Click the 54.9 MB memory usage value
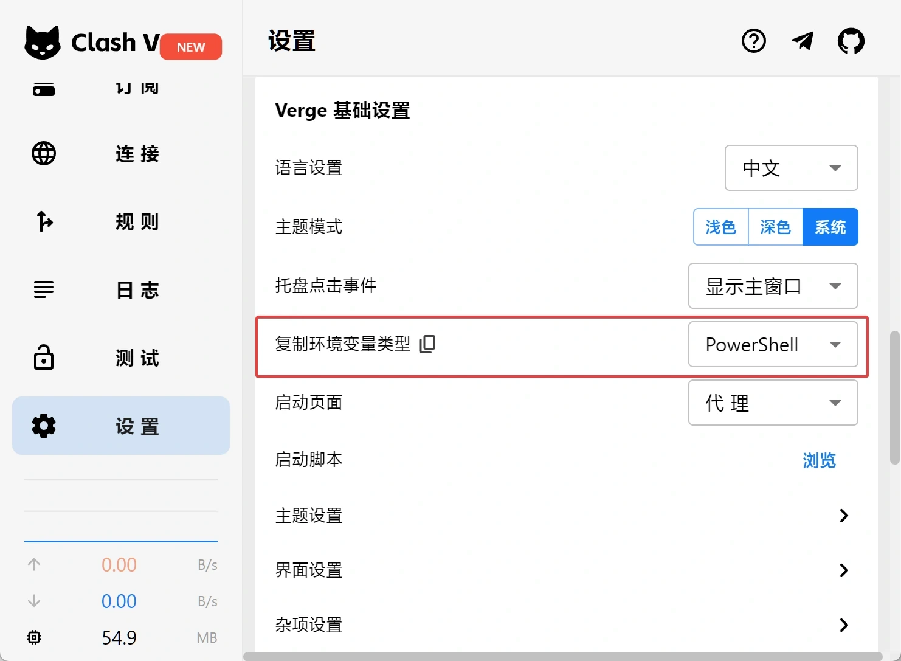 (119, 637)
